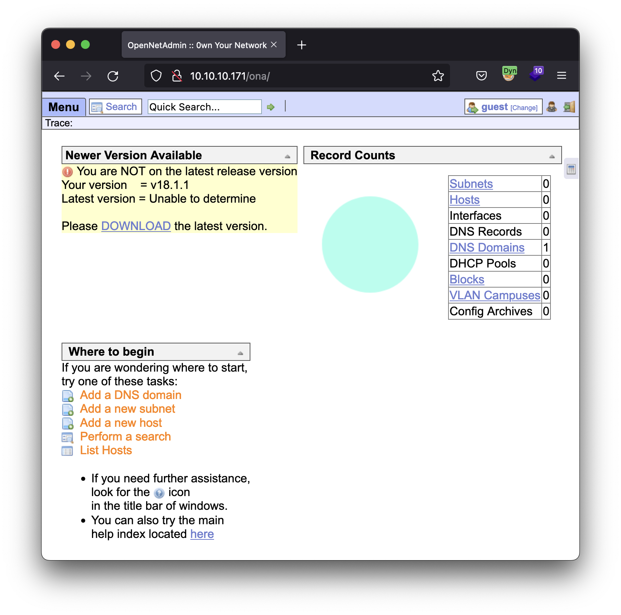Image resolution: width=621 pixels, height=615 pixels.
Task: Open the Firefox hamburger application menu
Action: click(561, 76)
